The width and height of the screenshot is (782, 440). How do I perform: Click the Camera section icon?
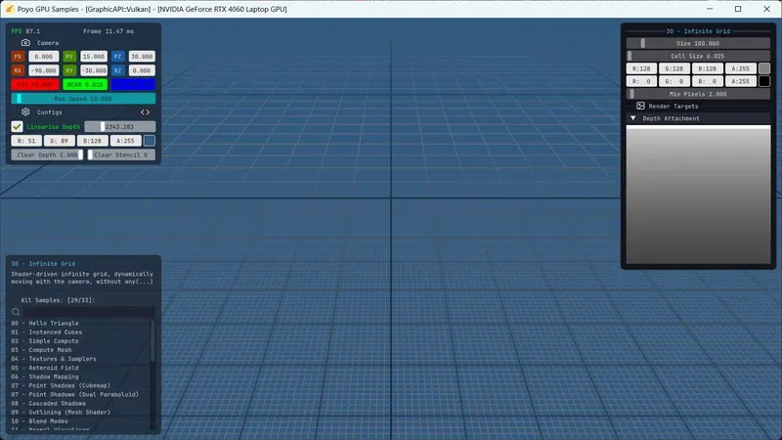[25, 43]
